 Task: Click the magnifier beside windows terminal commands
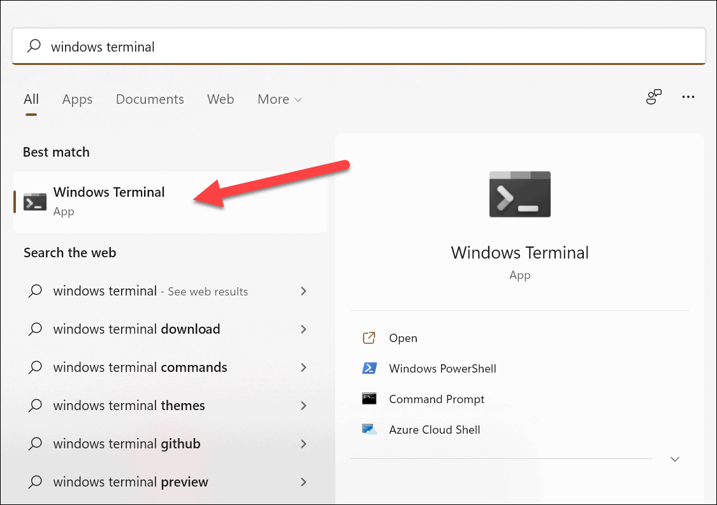coord(35,367)
